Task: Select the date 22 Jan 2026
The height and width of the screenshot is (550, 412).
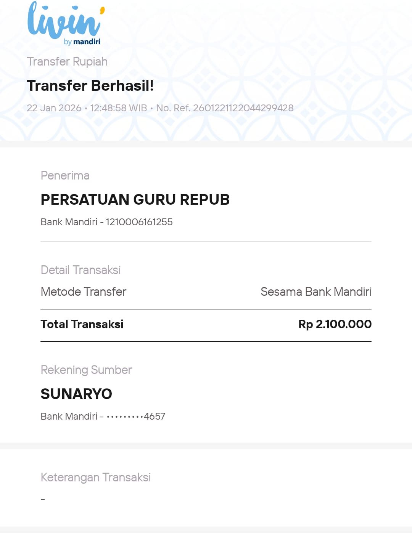Action: (54, 108)
